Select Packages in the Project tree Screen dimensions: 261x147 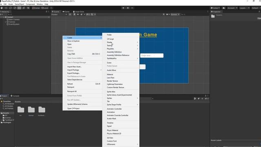click(x=6, y=122)
